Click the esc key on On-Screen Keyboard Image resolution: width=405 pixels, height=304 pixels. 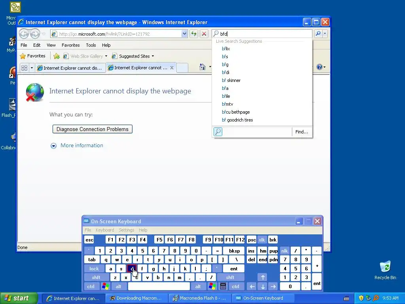click(89, 239)
